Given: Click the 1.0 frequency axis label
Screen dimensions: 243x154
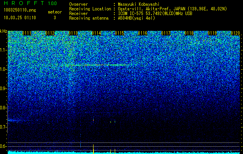Looking at the screenshot, I should (x=3, y=70).
